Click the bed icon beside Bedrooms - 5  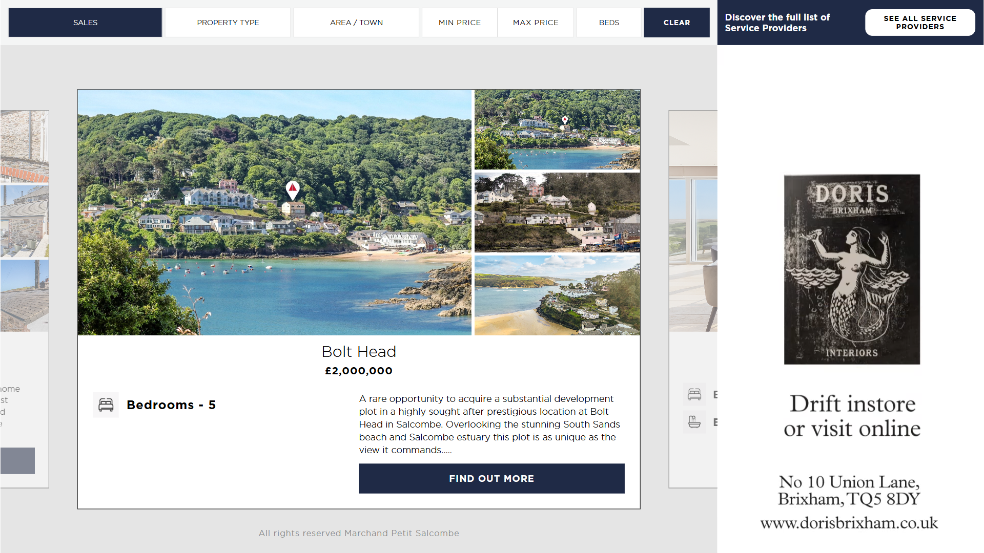[106, 405]
